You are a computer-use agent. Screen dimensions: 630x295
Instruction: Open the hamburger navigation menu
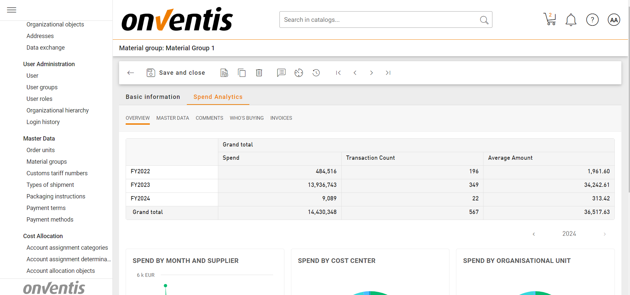(12, 10)
